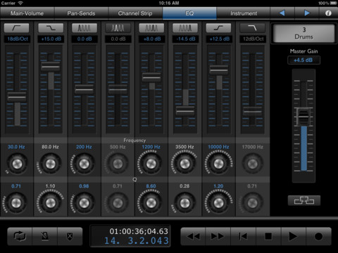Click the 3 Drums channel name button
The height and width of the screenshot is (253, 338).
(304, 33)
